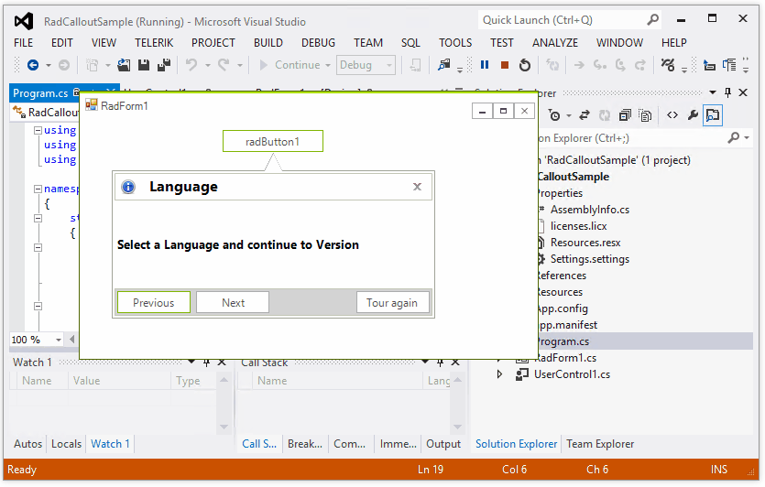Image resolution: width=765 pixels, height=487 pixels.
Task: Select the Program.cs editor tab
Action: coord(40,92)
